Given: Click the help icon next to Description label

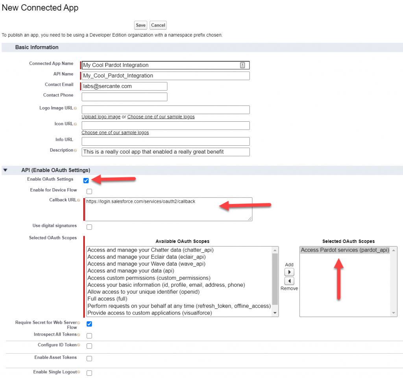Looking at the screenshot, I should (x=75, y=150).
